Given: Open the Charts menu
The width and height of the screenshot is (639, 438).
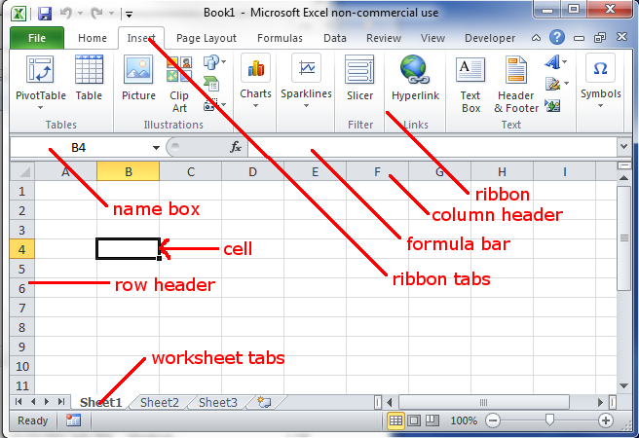Looking at the screenshot, I should click(255, 81).
